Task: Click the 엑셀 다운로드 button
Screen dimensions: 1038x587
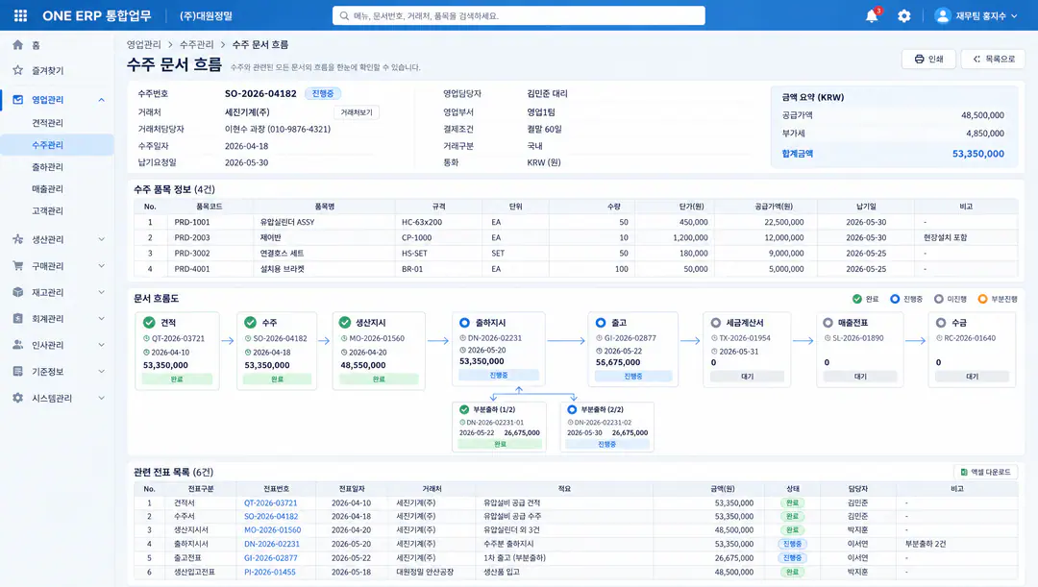Action: 986,472
